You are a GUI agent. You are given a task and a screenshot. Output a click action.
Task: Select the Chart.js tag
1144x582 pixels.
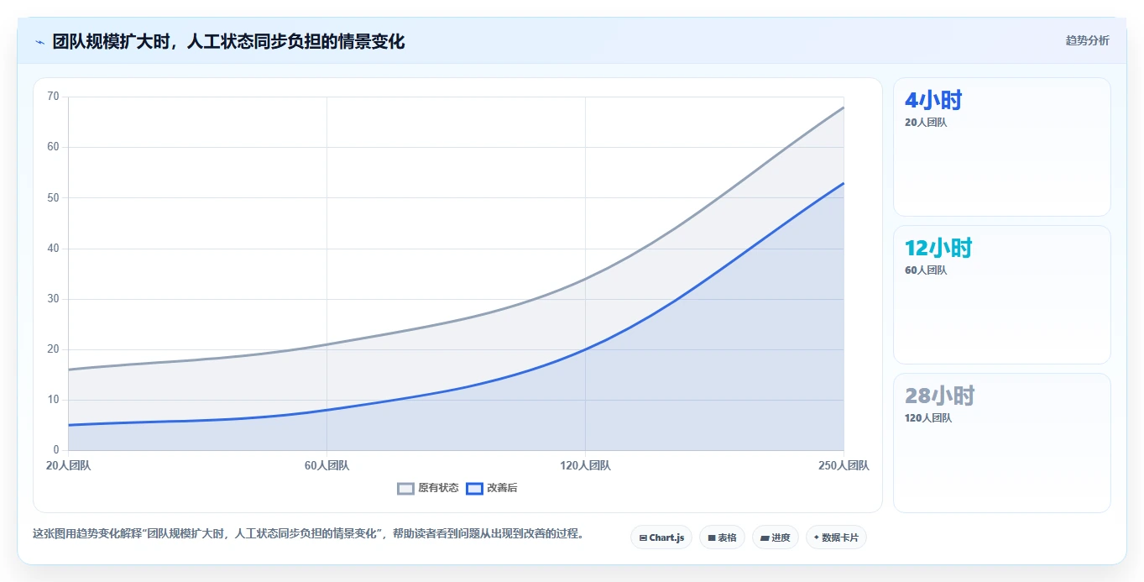tap(661, 537)
